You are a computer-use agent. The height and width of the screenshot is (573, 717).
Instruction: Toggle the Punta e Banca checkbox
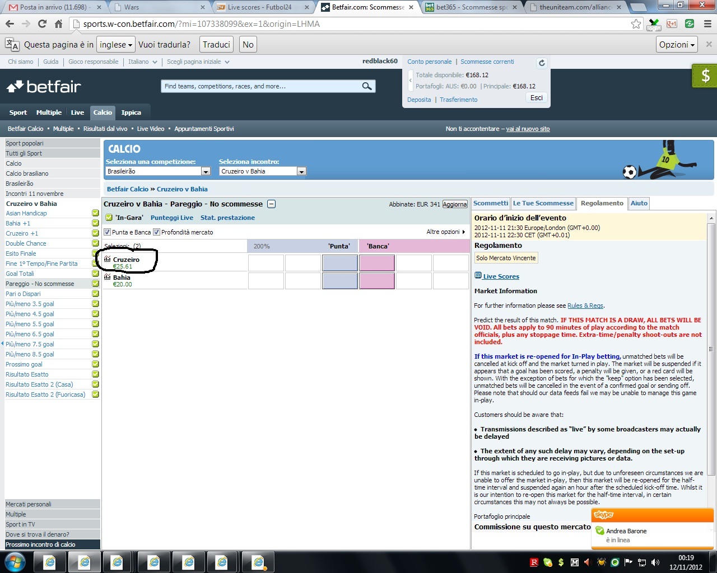[108, 232]
